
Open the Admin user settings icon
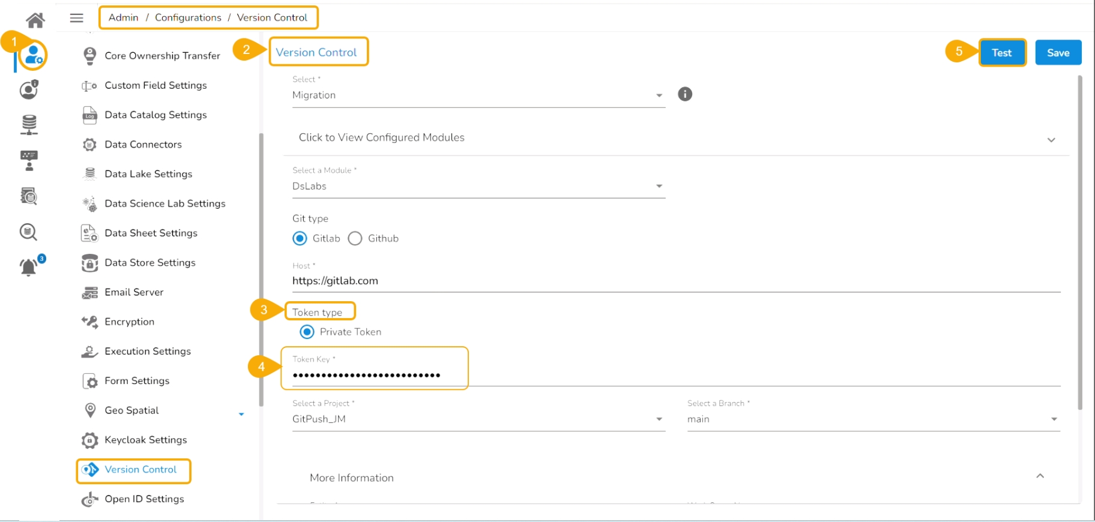coord(32,55)
